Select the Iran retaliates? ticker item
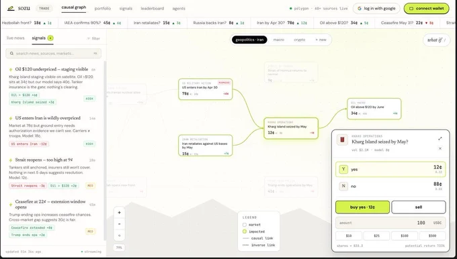This screenshot has height=259, width=457. tap(157, 23)
